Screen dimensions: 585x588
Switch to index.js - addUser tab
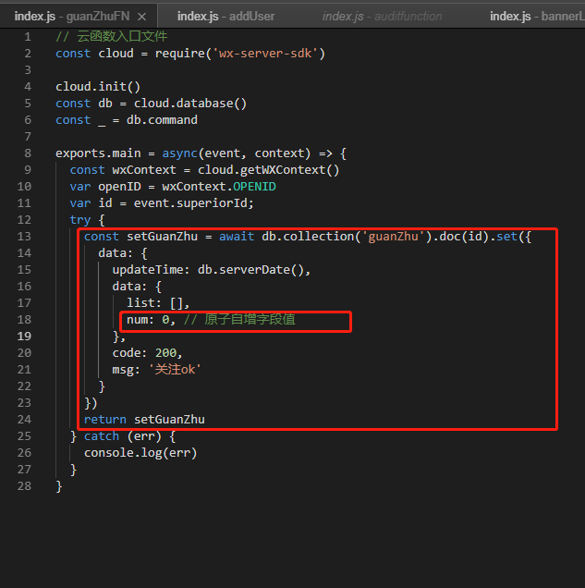(x=225, y=17)
